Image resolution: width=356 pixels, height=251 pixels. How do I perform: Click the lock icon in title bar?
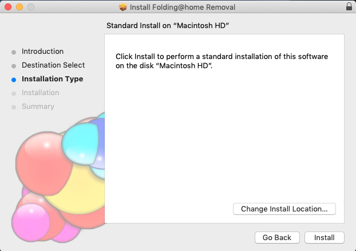point(349,7)
